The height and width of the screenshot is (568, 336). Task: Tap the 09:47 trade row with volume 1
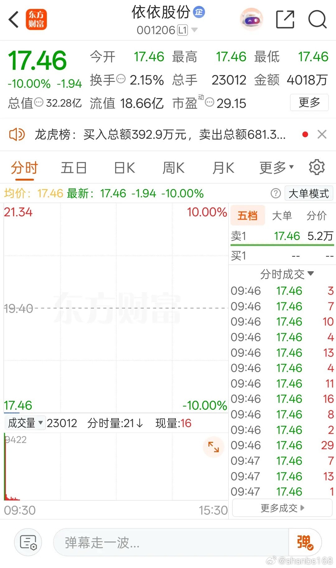(282, 491)
